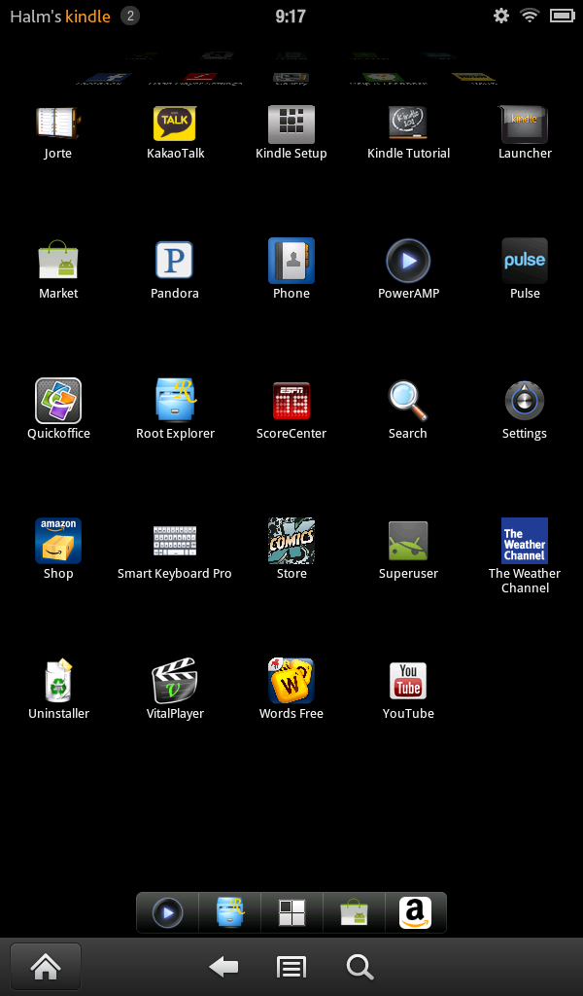Go to the Home screen
583x996 pixels.
(x=46, y=967)
